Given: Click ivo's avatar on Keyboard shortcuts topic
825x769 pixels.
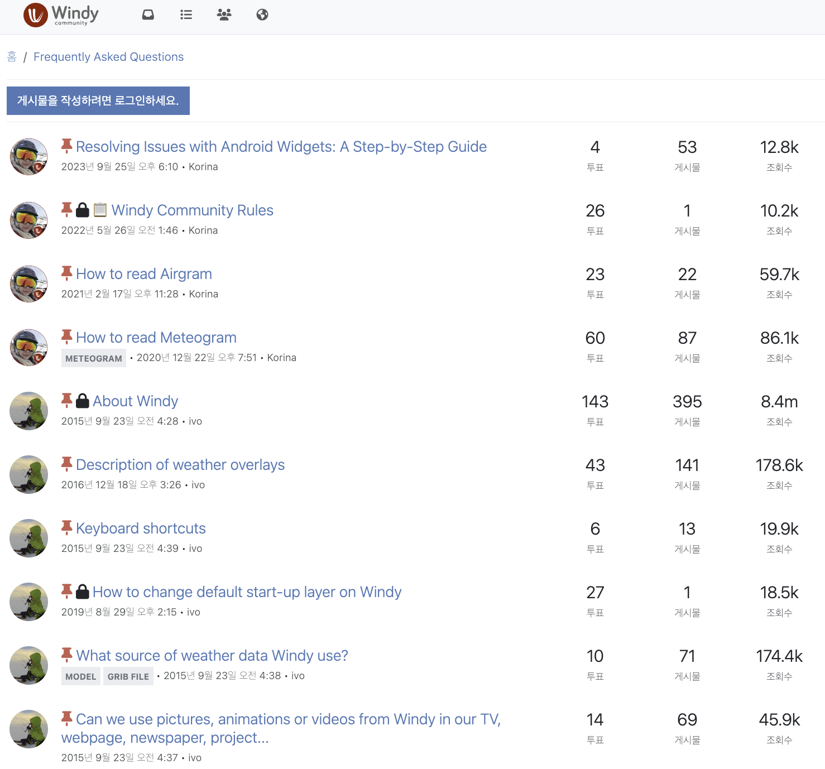Looking at the screenshot, I should coord(29,539).
